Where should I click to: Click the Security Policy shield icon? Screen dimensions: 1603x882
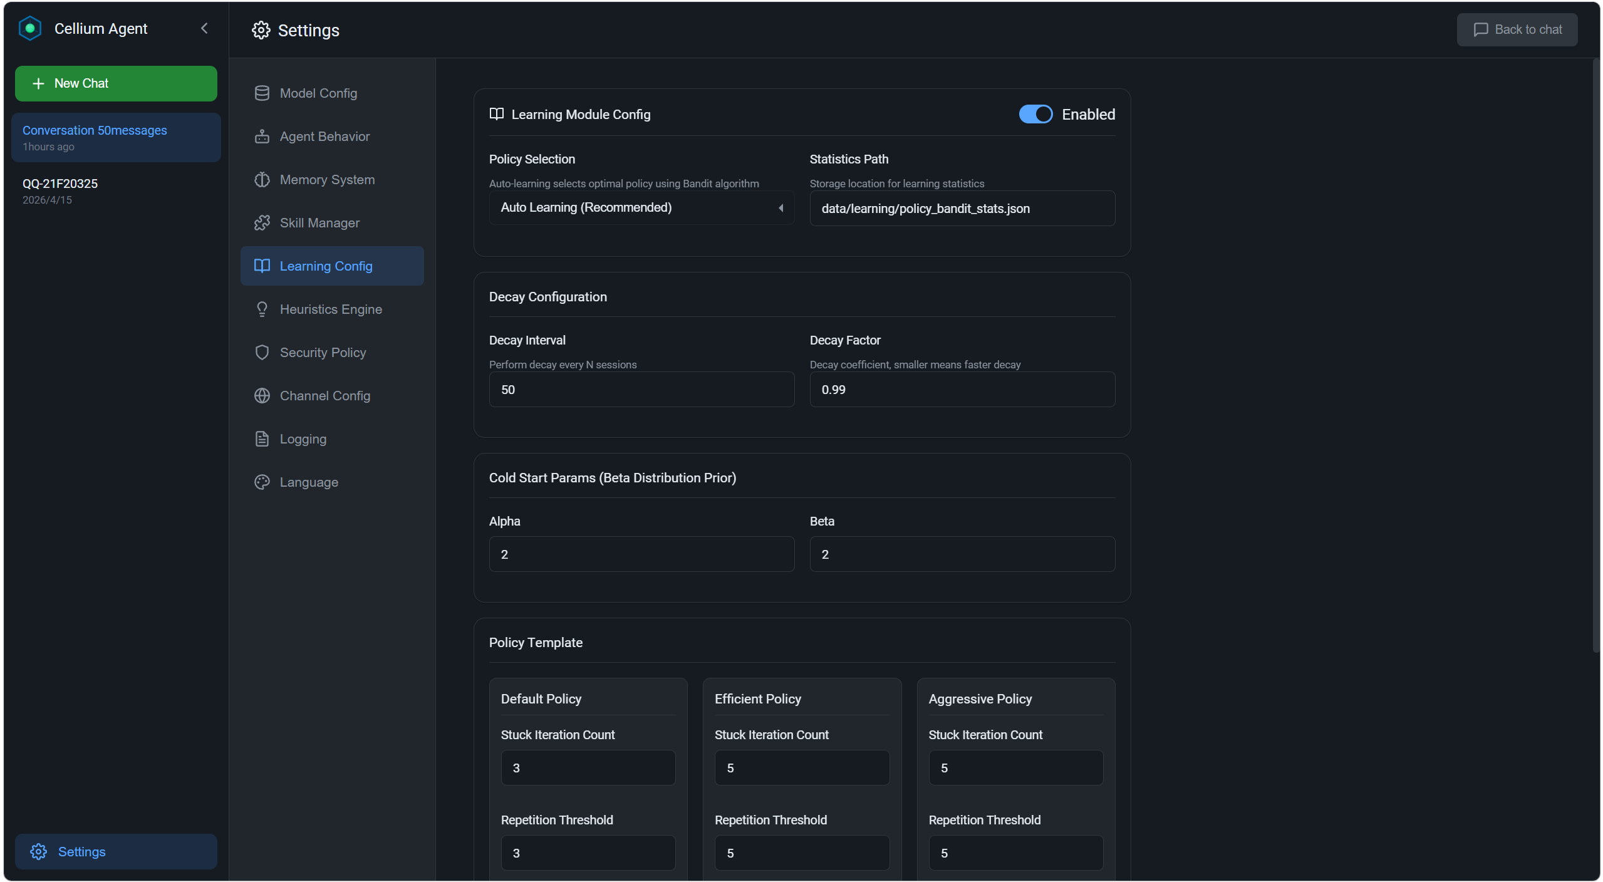tap(262, 353)
